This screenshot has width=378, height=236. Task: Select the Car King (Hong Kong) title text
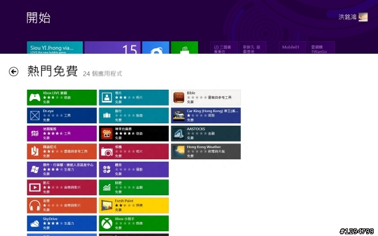213,111
